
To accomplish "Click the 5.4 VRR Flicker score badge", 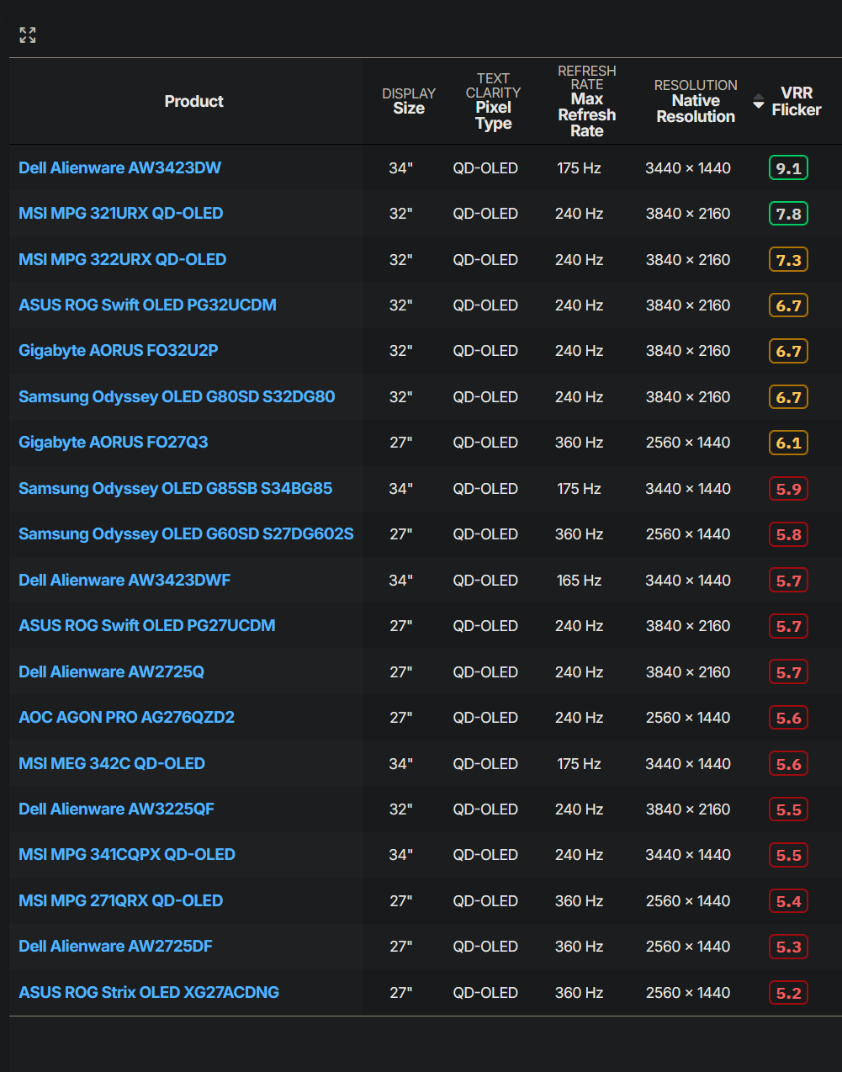I will click(788, 901).
